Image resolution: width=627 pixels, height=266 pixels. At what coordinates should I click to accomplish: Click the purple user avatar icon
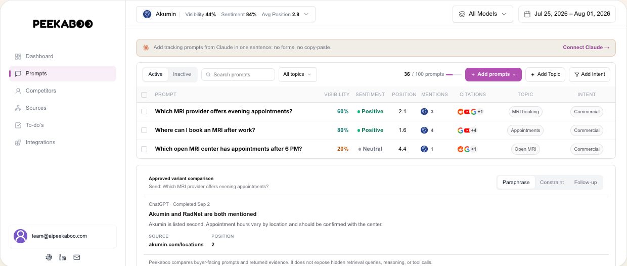[x=20, y=236]
